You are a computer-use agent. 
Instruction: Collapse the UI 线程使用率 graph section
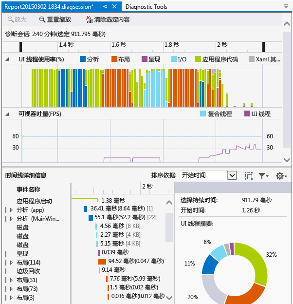(7, 59)
